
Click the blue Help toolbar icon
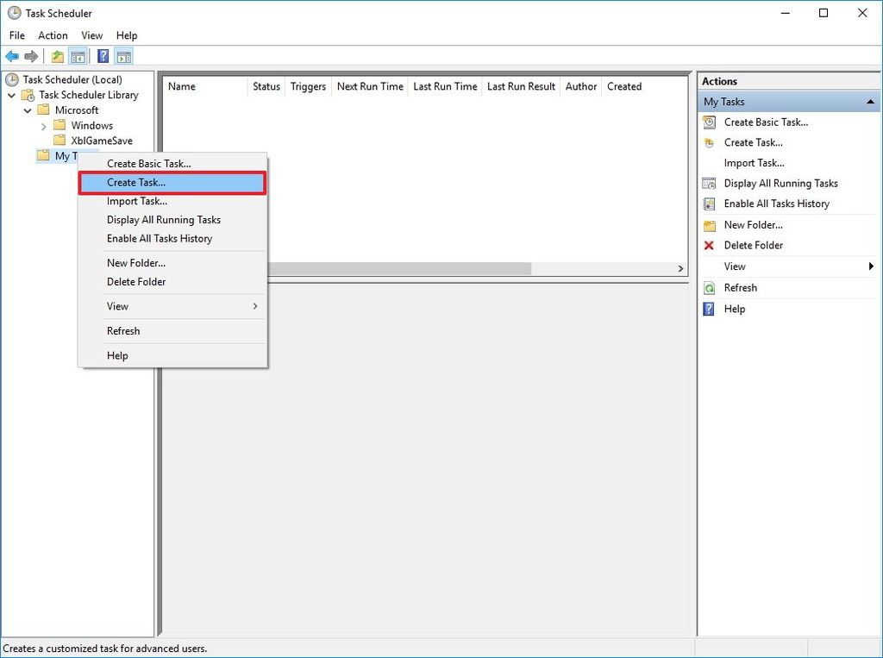click(x=103, y=56)
